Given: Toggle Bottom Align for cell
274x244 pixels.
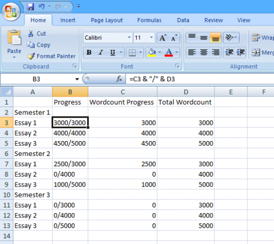Looking at the screenshot, I should pos(215,38).
